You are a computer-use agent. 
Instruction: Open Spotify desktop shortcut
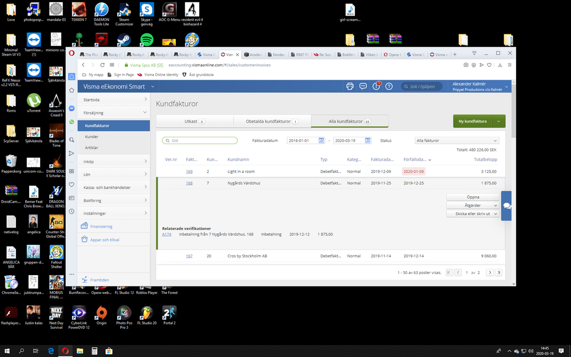(147, 39)
